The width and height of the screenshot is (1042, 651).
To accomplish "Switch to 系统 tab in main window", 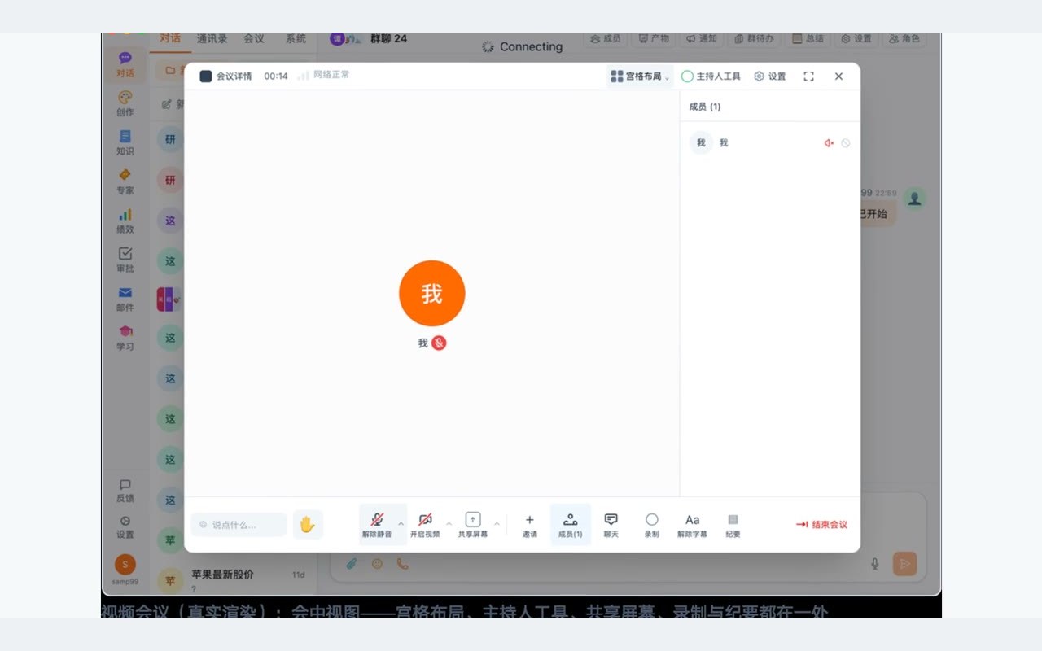I will tap(296, 38).
